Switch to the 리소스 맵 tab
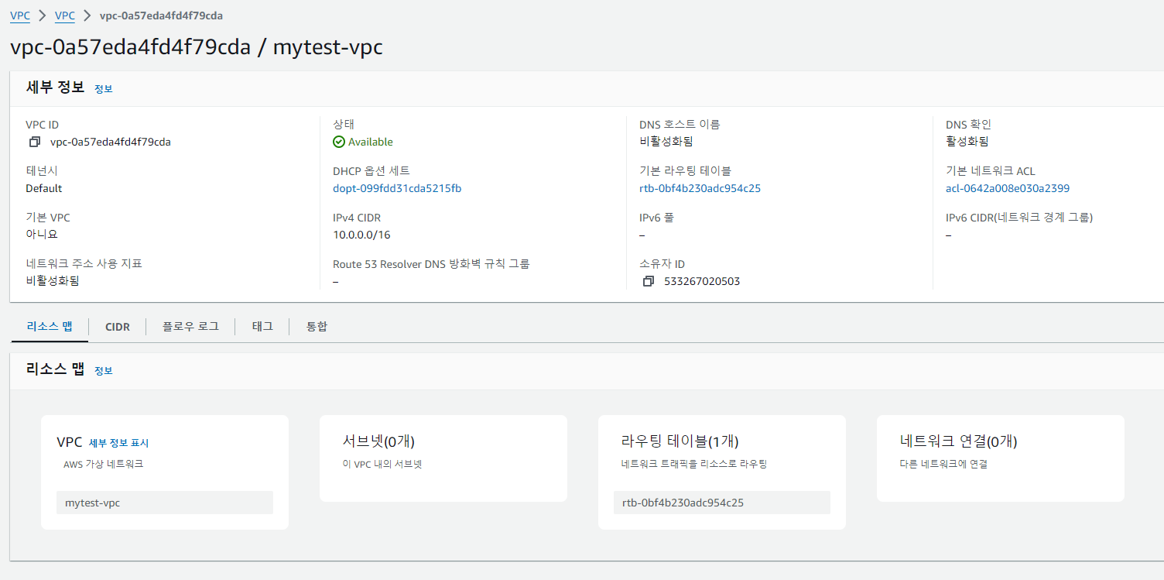The image size is (1164, 580). tap(50, 327)
